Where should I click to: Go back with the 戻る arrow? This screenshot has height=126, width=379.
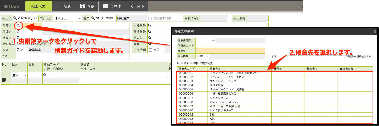click(x=132, y=6)
